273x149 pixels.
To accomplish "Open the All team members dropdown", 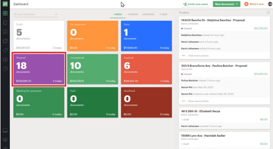I will tap(35, 14).
